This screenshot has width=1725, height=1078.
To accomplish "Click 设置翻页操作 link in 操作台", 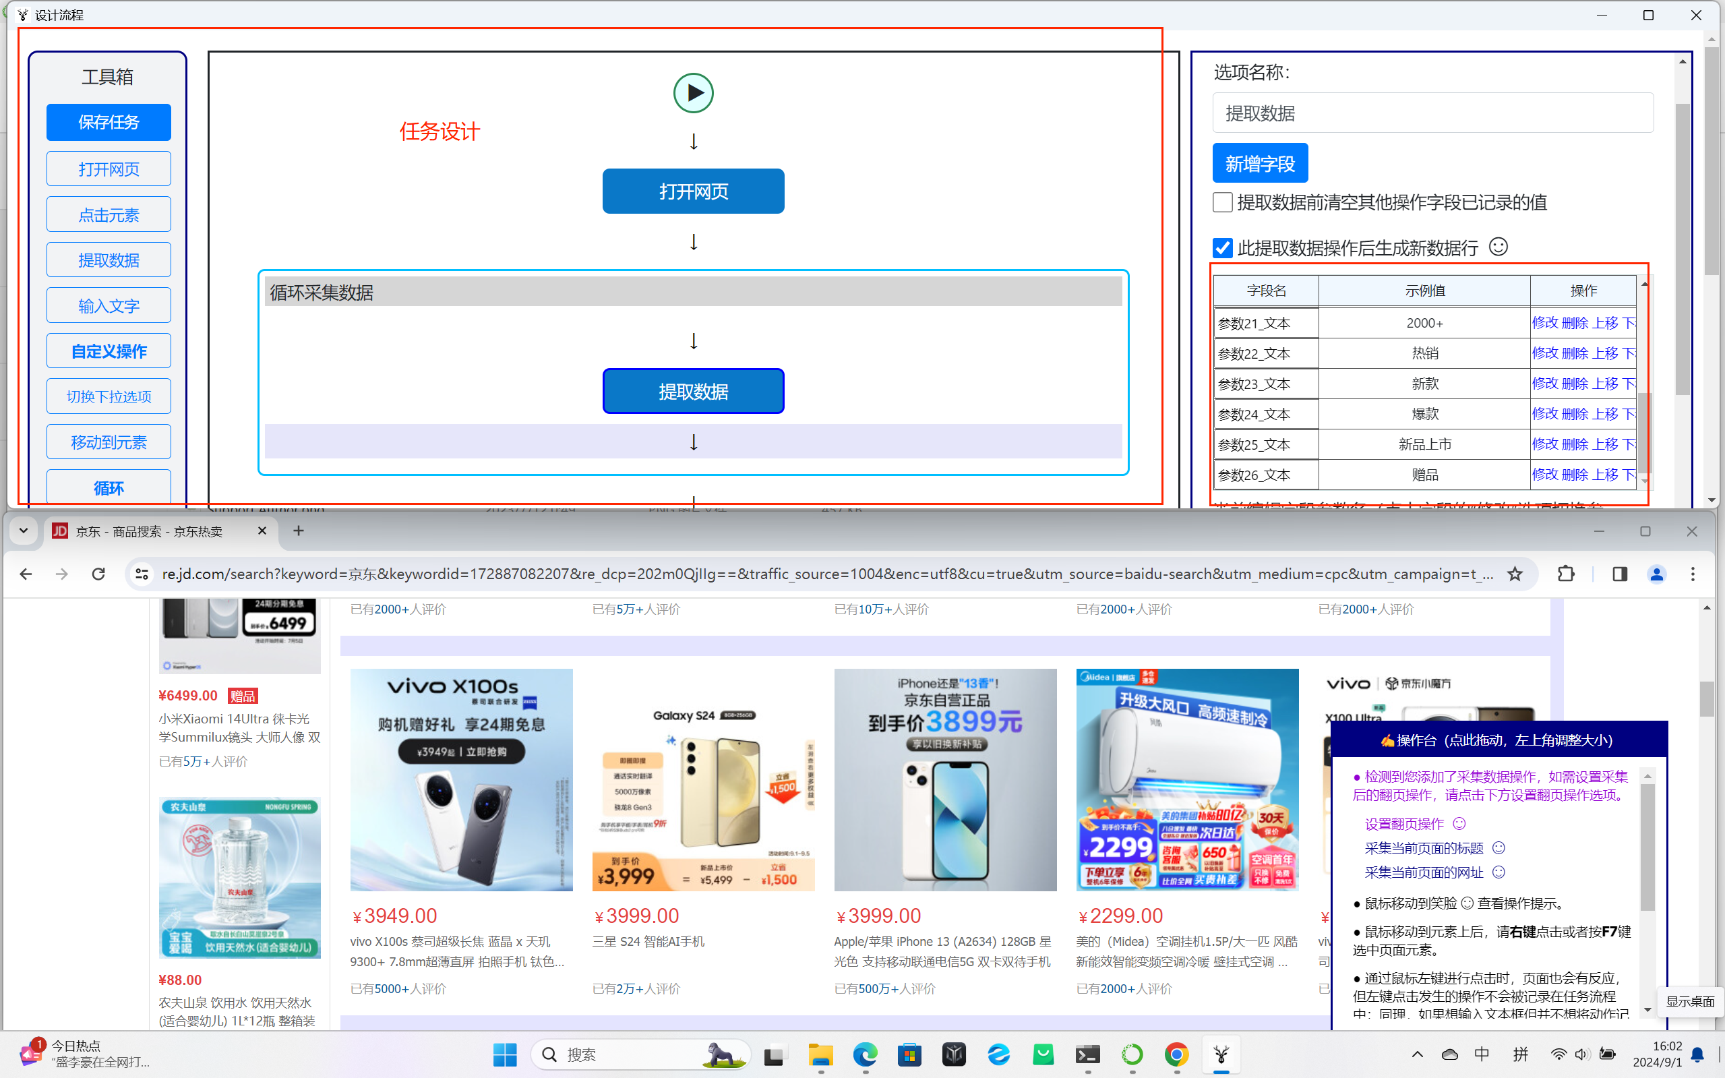I will click(1403, 825).
